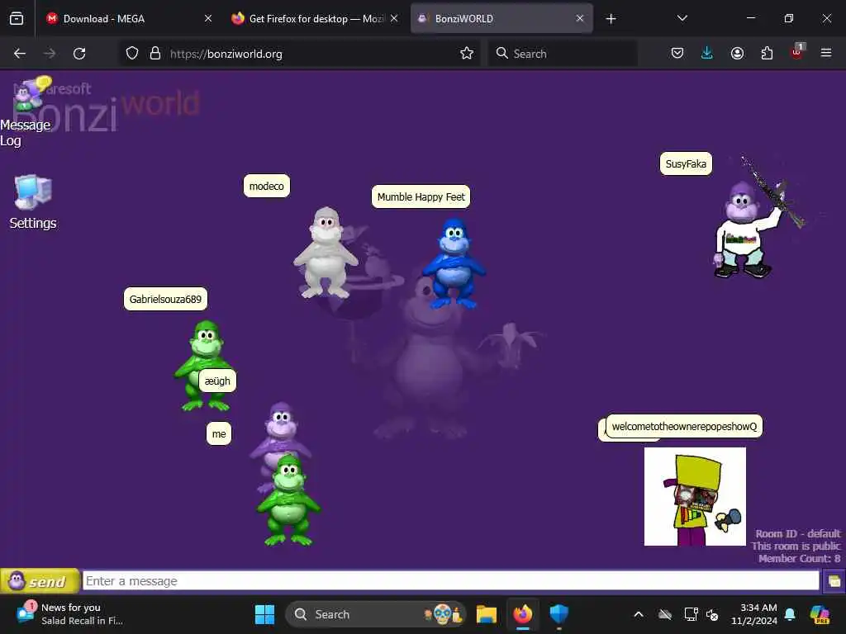Viewport: 846px width, 634px height.
Task: Click the 'me' name tag
Action: tap(219, 434)
